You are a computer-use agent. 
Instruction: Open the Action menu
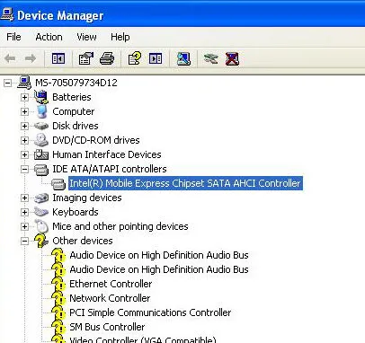[x=49, y=37]
